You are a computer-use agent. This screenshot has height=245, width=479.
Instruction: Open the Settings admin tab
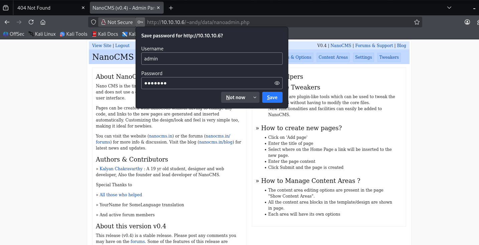coord(363,57)
